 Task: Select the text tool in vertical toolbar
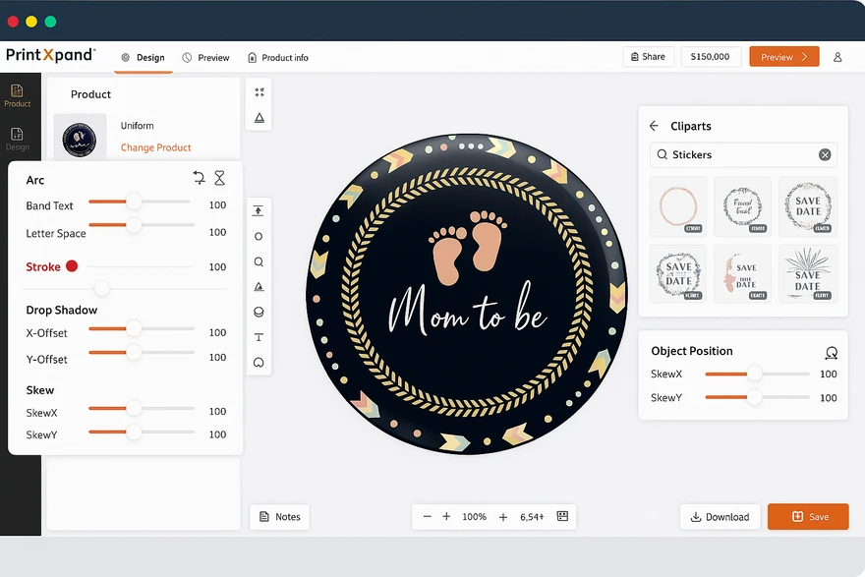[259, 337]
